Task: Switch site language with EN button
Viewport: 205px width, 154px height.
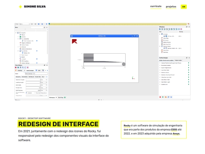Action: click(184, 7)
